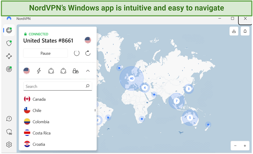
Task: Click the East Asia cluster marked 3
Action: point(188,89)
